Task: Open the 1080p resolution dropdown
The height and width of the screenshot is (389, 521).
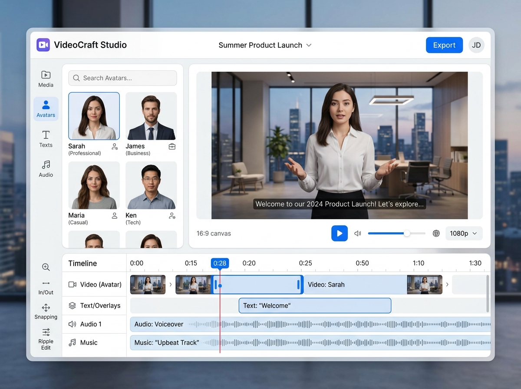Action: point(464,234)
